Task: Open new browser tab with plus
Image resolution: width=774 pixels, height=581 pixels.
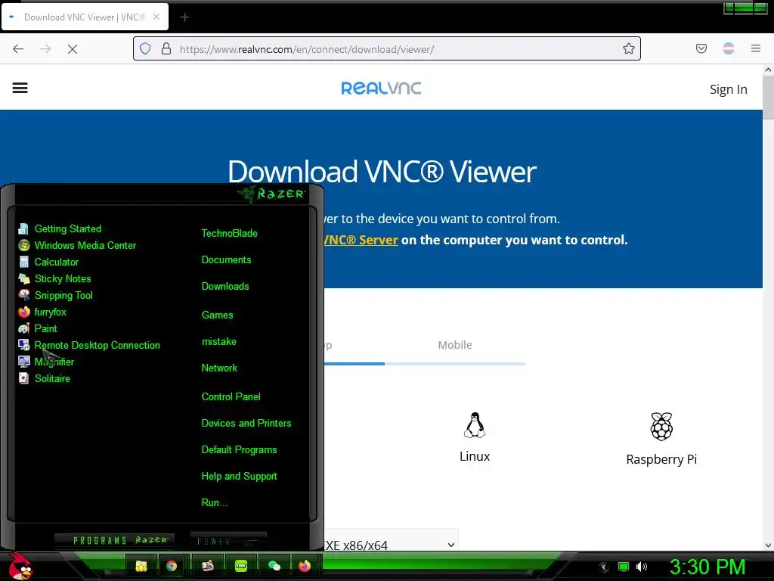Action: 184,17
